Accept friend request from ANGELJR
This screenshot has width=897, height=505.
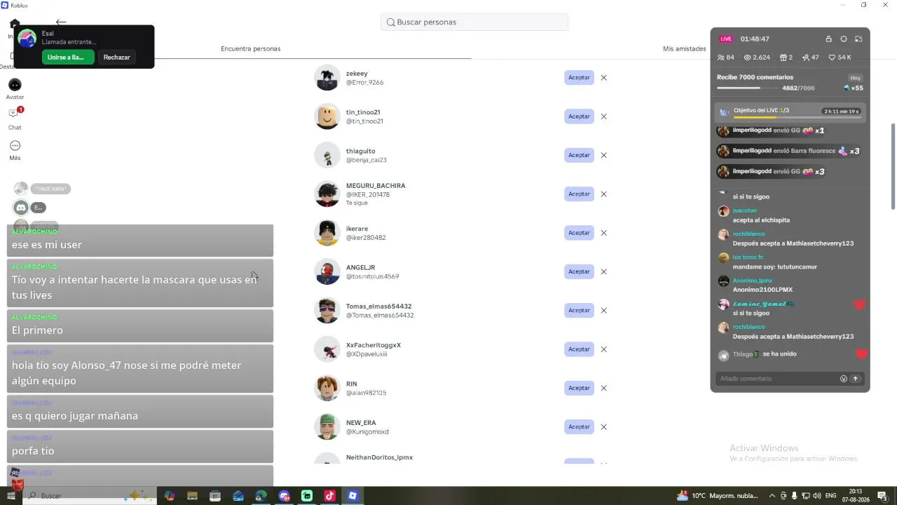579,271
